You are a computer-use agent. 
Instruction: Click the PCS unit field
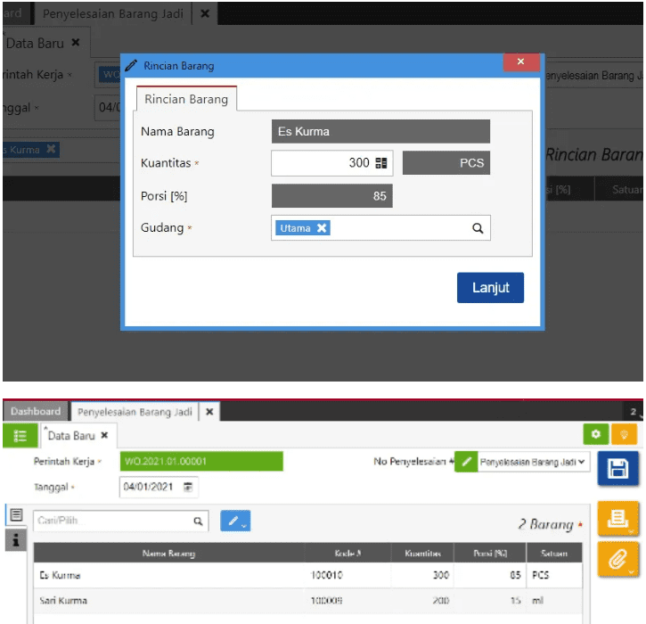click(x=446, y=163)
